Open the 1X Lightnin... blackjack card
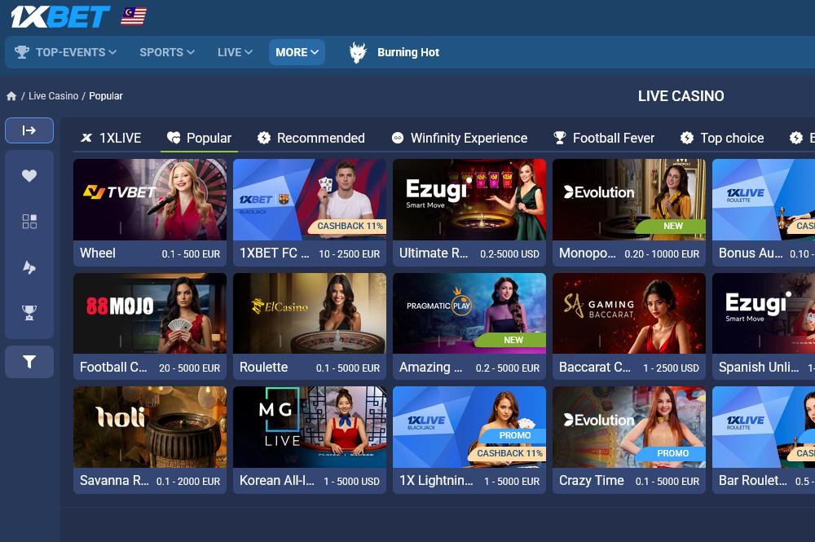The height and width of the screenshot is (542, 815). (x=469, y=440)
